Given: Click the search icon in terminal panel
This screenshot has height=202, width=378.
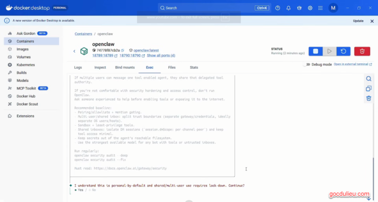Looking at the screenshot, I should click(x=369, y=79).
